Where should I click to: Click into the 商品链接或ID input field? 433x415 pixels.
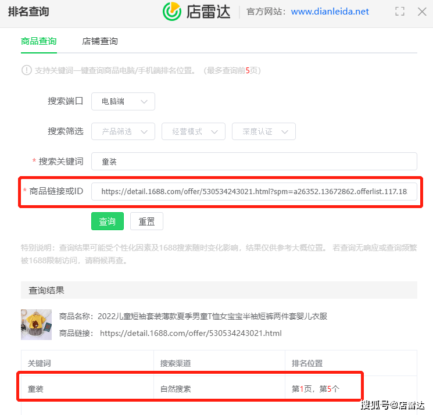[254, 191]
